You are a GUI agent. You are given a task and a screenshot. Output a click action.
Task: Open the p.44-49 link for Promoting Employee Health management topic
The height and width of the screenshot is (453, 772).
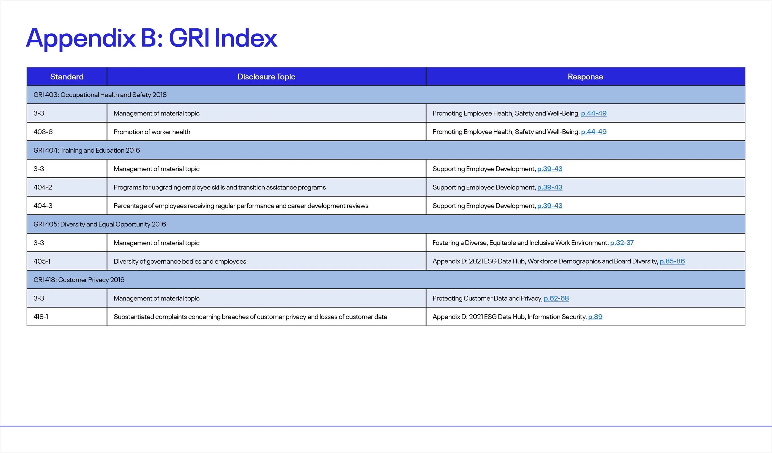click(593, 113)
